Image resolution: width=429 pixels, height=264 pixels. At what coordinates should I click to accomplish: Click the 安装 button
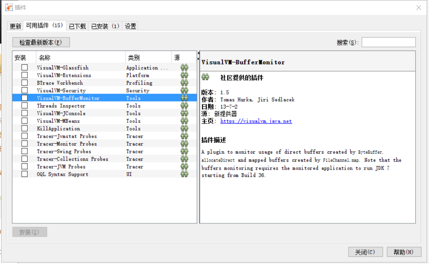(30, 232)
